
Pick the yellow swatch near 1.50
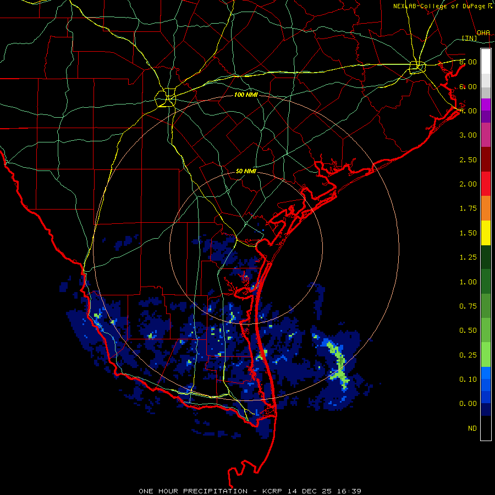click(x=486, y=233)
